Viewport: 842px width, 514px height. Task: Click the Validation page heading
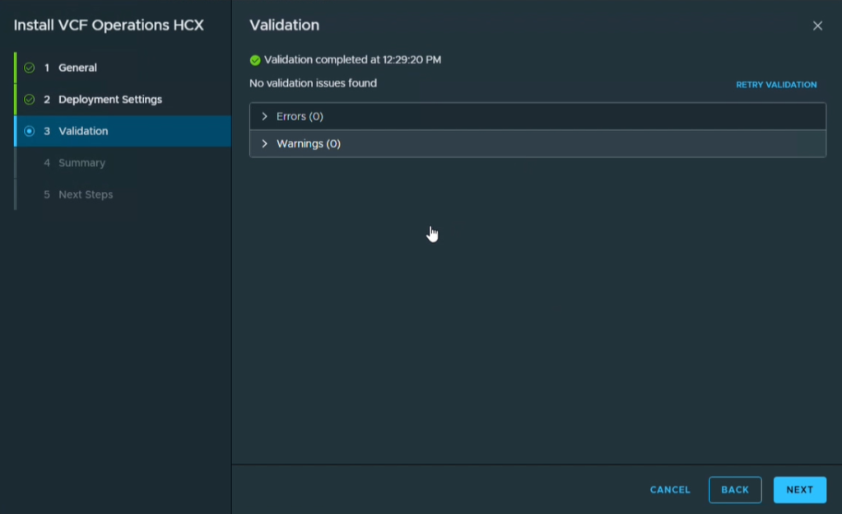285,26
